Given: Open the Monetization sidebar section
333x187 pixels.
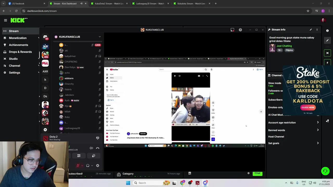Looking at the screenshot, I should coord(18,38).
